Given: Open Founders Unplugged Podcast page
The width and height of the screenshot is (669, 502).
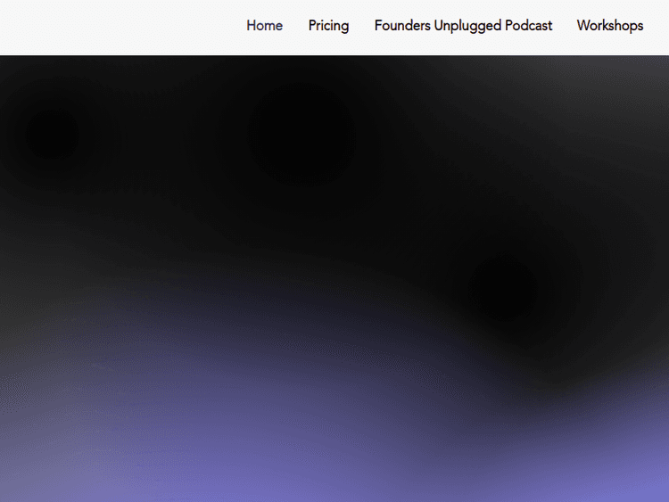Looking at the screenshot, I should pos(463,26).
